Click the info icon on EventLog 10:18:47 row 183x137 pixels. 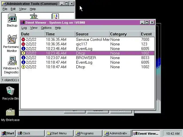click(23, 62)
